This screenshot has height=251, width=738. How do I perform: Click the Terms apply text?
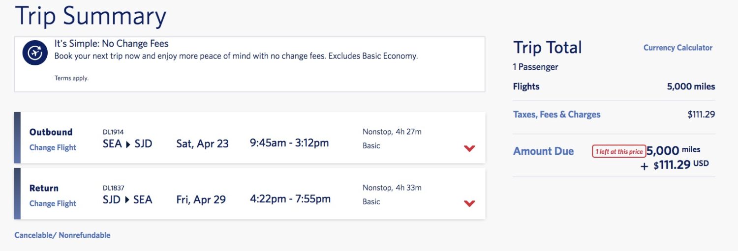tap(71, 78)
